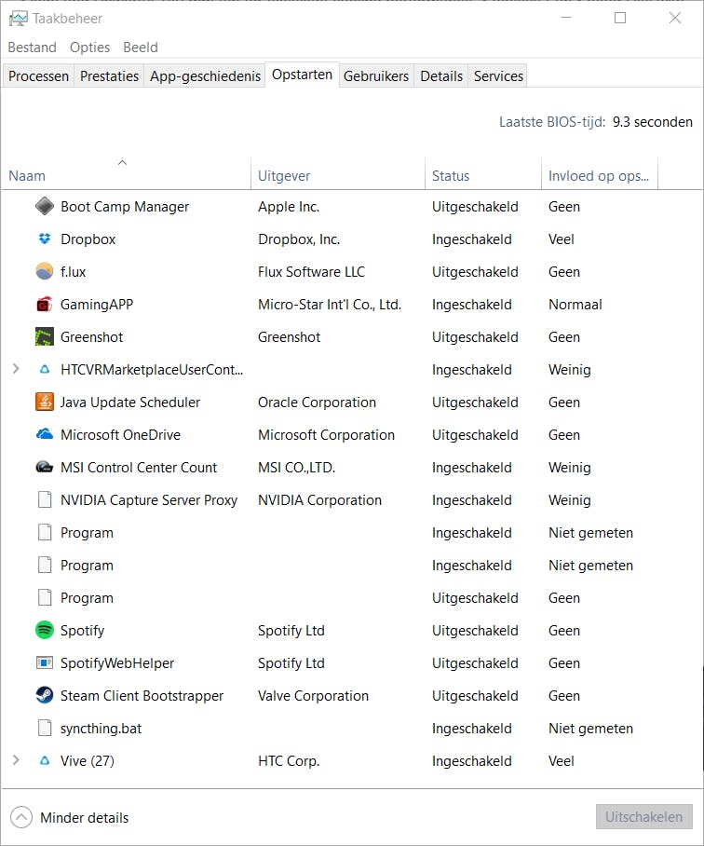Image resolution: width=704 pixels, height=846 pixels.
Task: Click the Microsoft OneDrive cloud icon
Action: click(45, 435)
